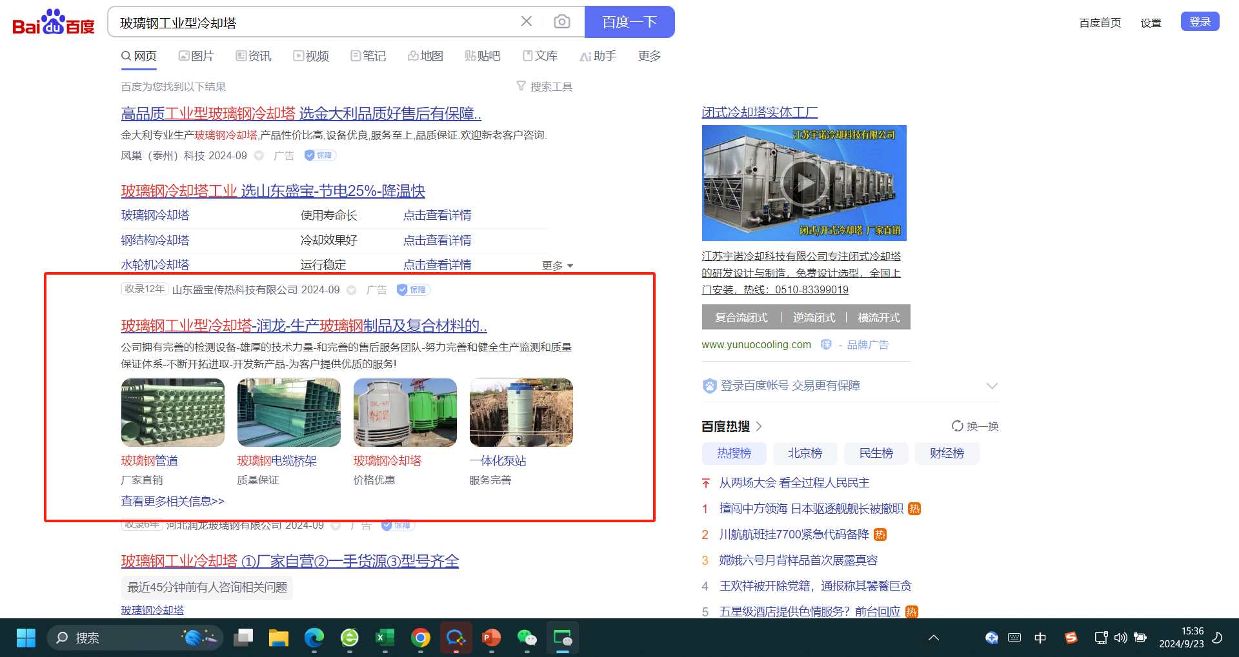The width and height of the screenshot is (1239, 657).
Task: Click the 玻璃钢冷却塔 product thumbnail
Action: tap(405, 413)
